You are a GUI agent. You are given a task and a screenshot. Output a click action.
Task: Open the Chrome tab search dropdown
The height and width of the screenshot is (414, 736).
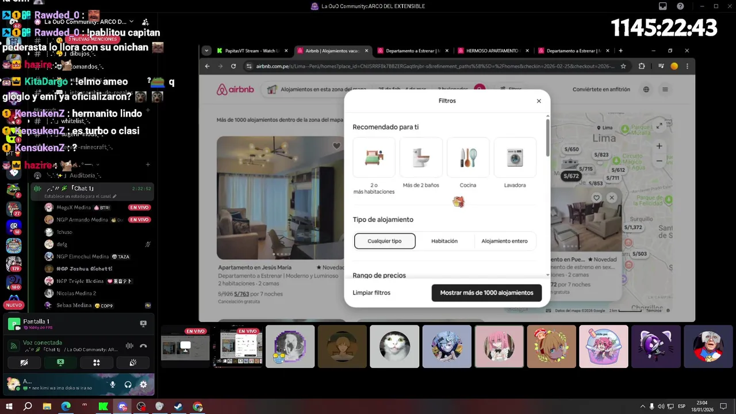tap(206, 51)
